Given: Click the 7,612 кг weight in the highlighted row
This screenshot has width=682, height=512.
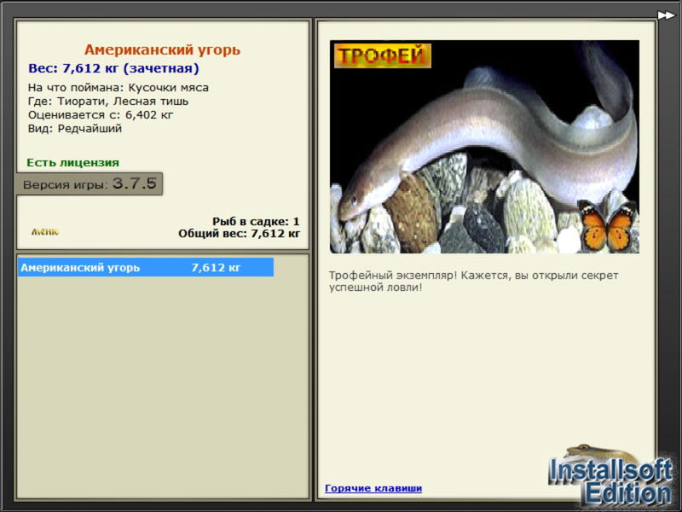Looking at the screenshot, I should 216,267.
